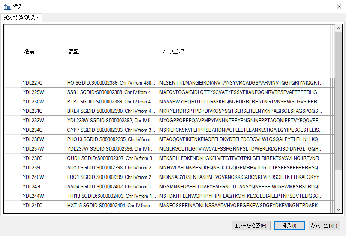The image size is (346, 236).
Task: Click the シークエンス column header
Action: [242, 51]
